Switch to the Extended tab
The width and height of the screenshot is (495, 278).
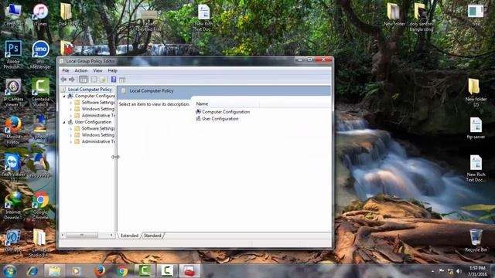[x=129, y=236]
